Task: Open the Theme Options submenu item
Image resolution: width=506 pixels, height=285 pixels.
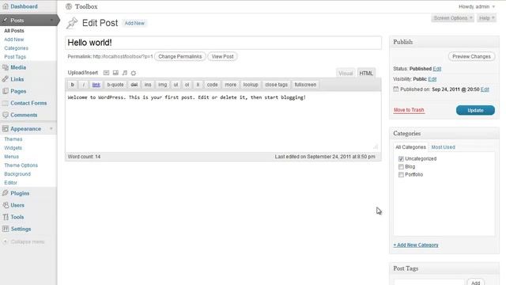Action: tap(21, 165)
